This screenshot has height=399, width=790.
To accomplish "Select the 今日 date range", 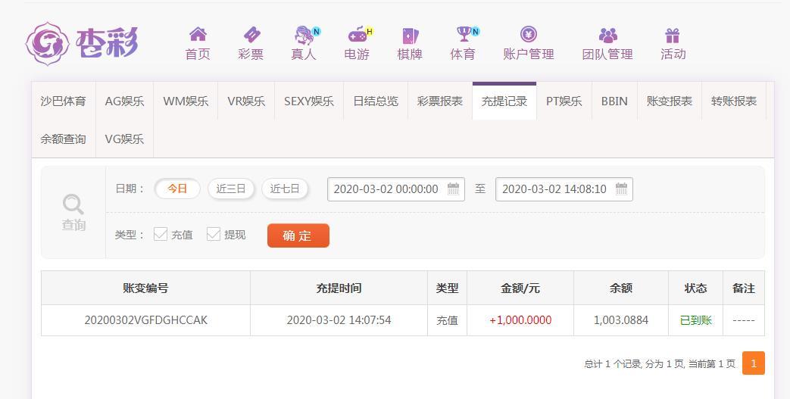I will click(176, 189).
